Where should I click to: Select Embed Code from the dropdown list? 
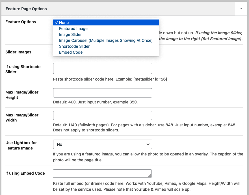(x=106, y=52)
